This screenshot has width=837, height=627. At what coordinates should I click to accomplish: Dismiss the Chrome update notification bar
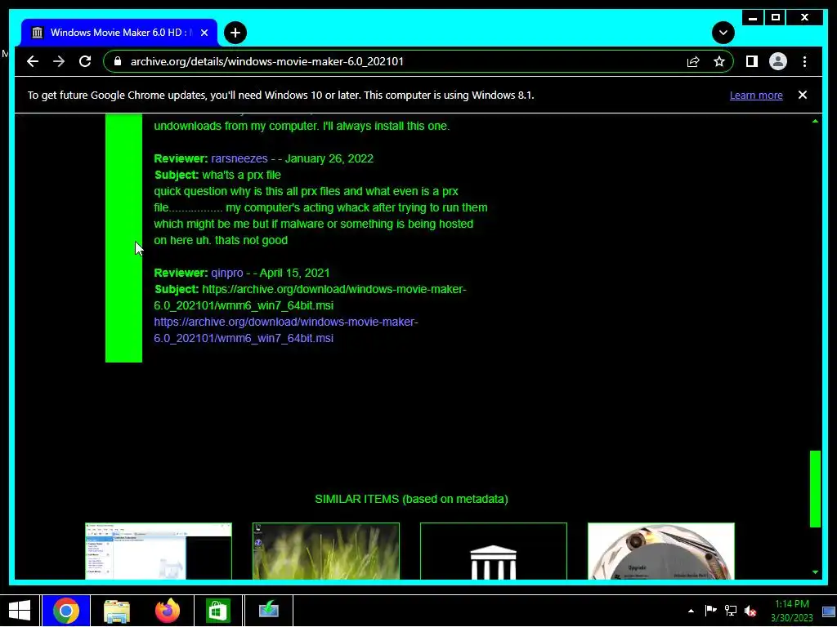pos(803,95)
